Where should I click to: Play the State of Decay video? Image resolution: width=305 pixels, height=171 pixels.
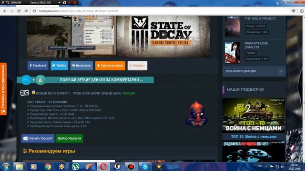click(x=164, y=35)
